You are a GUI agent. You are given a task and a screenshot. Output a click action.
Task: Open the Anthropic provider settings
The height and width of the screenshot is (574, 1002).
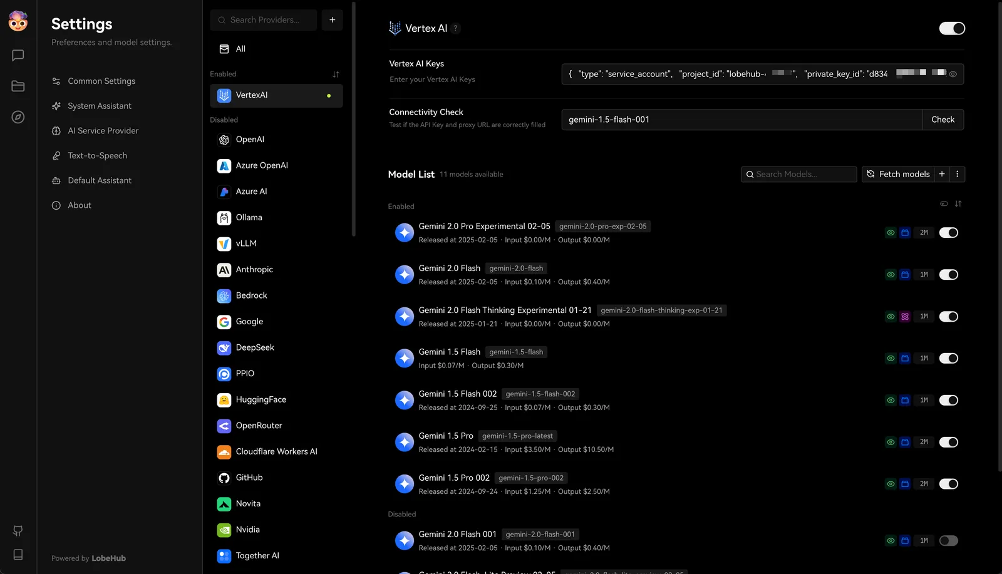[x=254, y=269]
